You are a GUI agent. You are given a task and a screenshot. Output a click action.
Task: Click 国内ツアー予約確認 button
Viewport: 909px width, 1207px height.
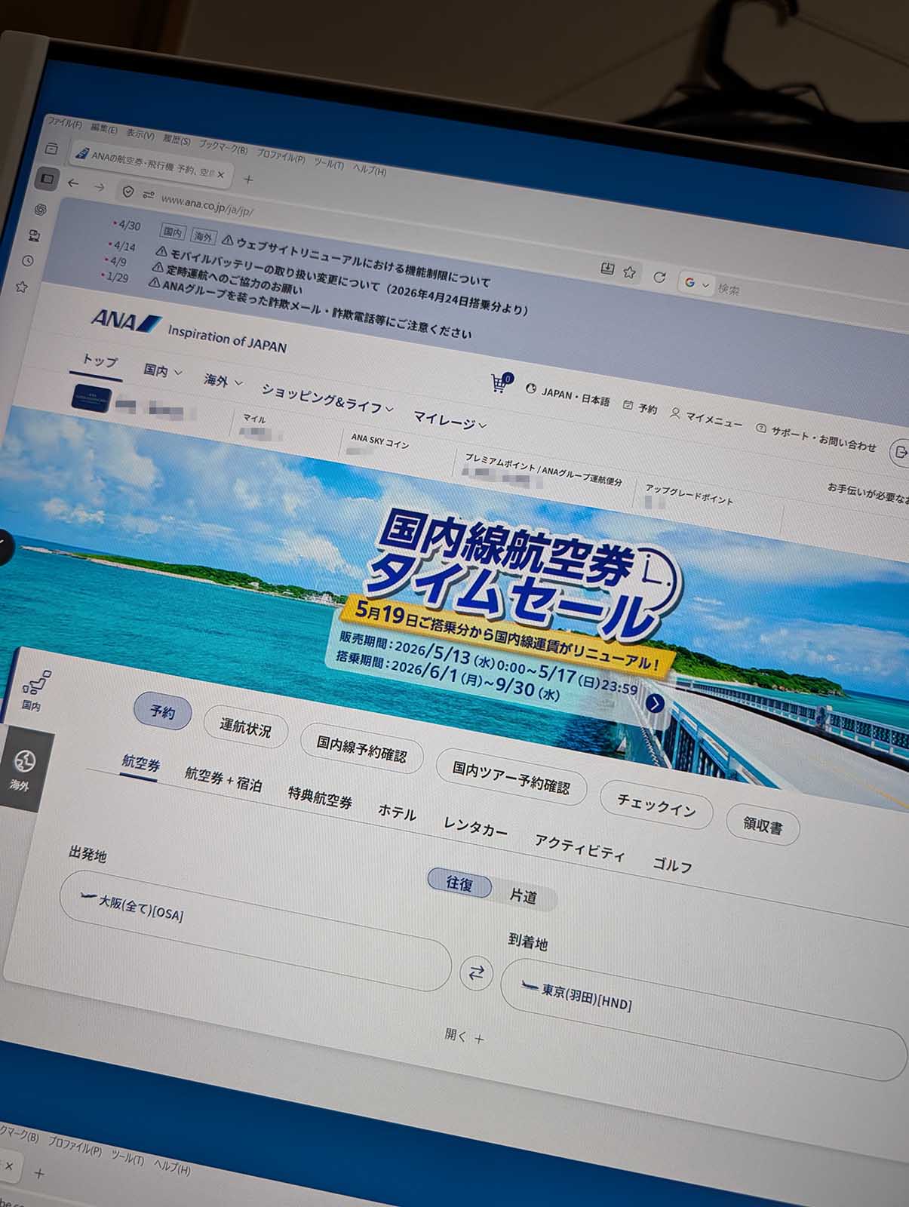point(511,777)
